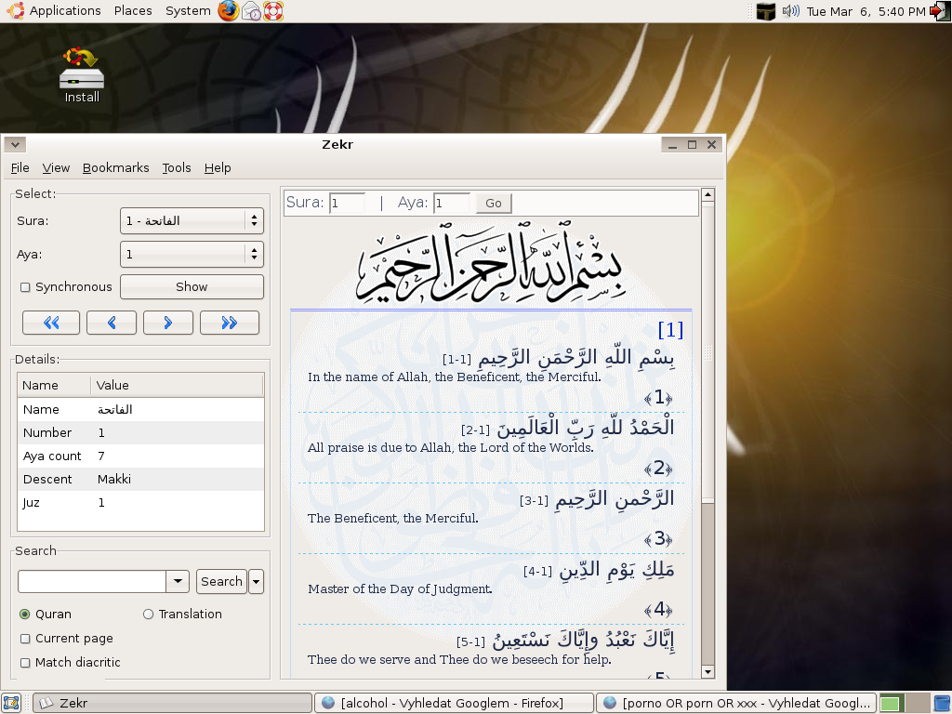Select the Juz row in Details table
This screenshot has height=714, width=952.
tap(141, 503)
